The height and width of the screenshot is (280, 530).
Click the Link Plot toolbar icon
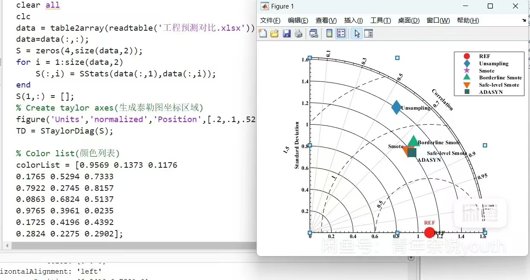point(314,34)
